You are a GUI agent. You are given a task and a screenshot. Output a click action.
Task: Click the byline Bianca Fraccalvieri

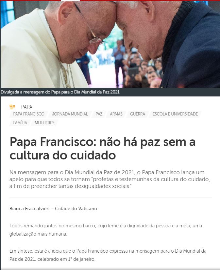pos(53,209)
